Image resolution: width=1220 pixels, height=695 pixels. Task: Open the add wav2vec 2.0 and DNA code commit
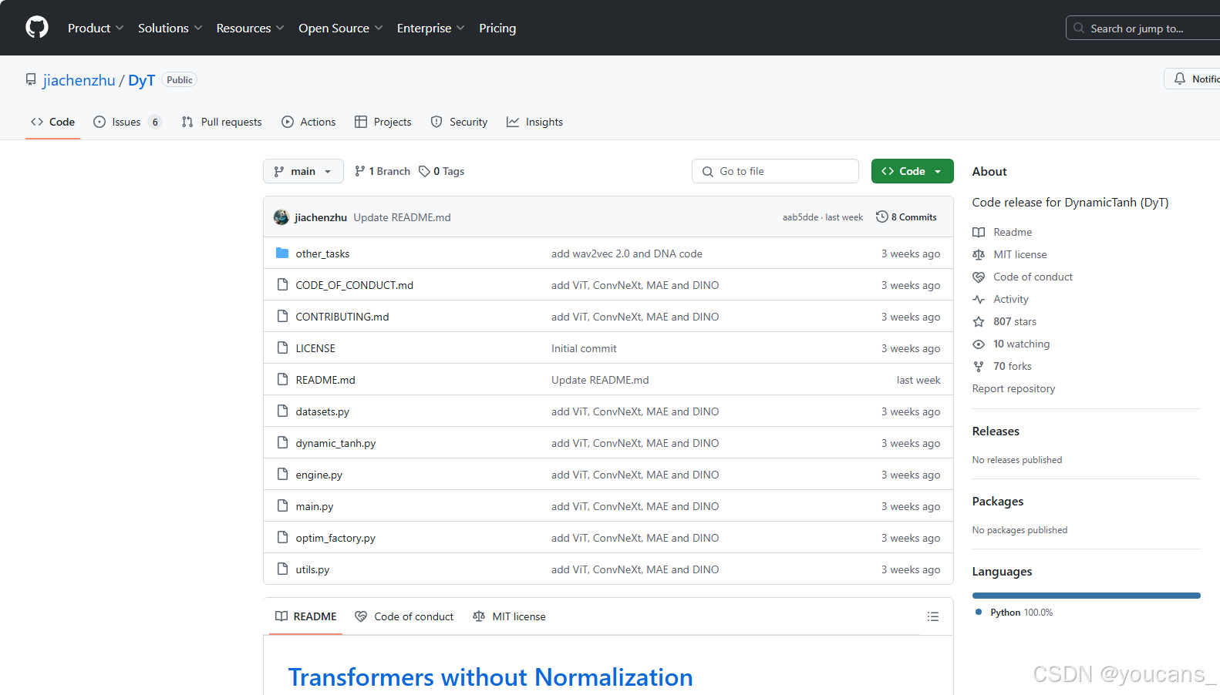pos(627,253)
